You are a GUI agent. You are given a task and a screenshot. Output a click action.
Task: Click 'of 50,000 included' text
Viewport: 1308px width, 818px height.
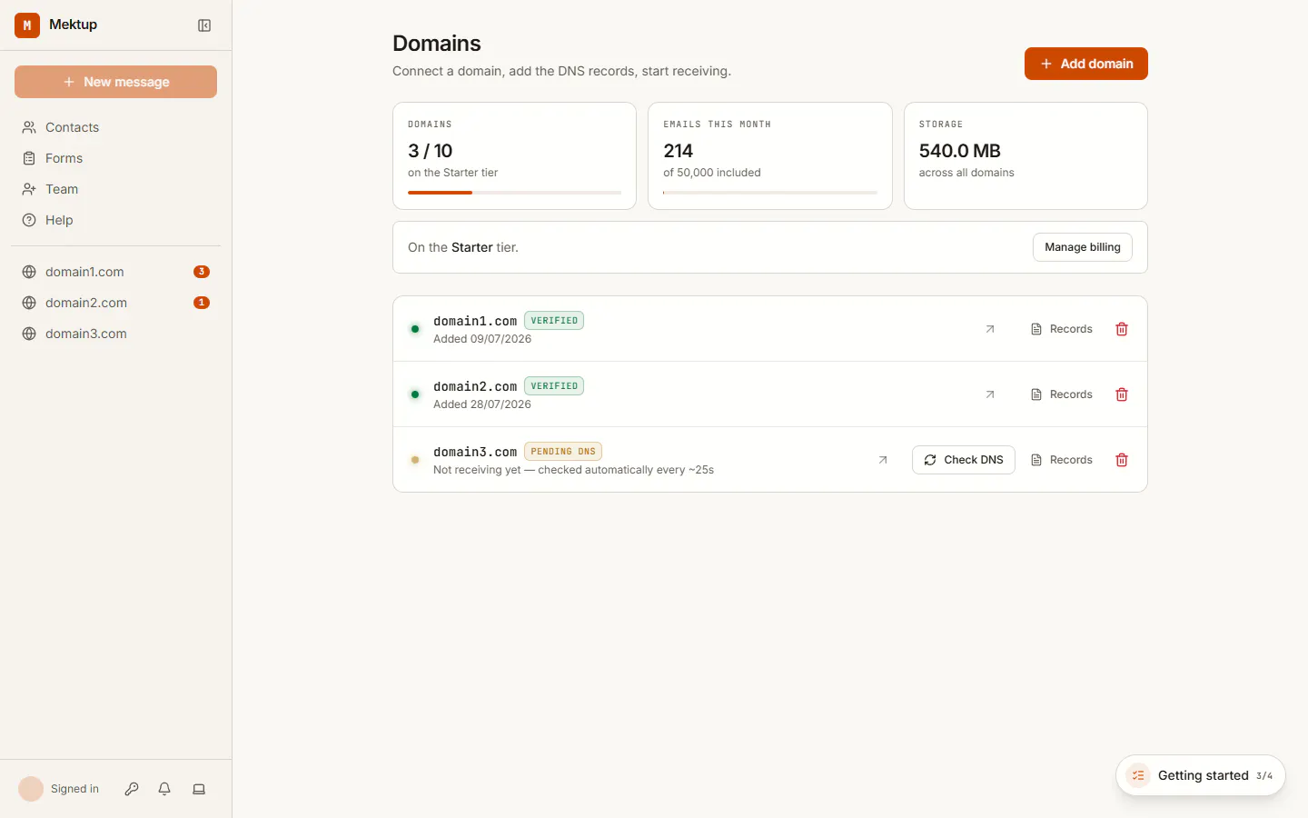tap(712, 173)
